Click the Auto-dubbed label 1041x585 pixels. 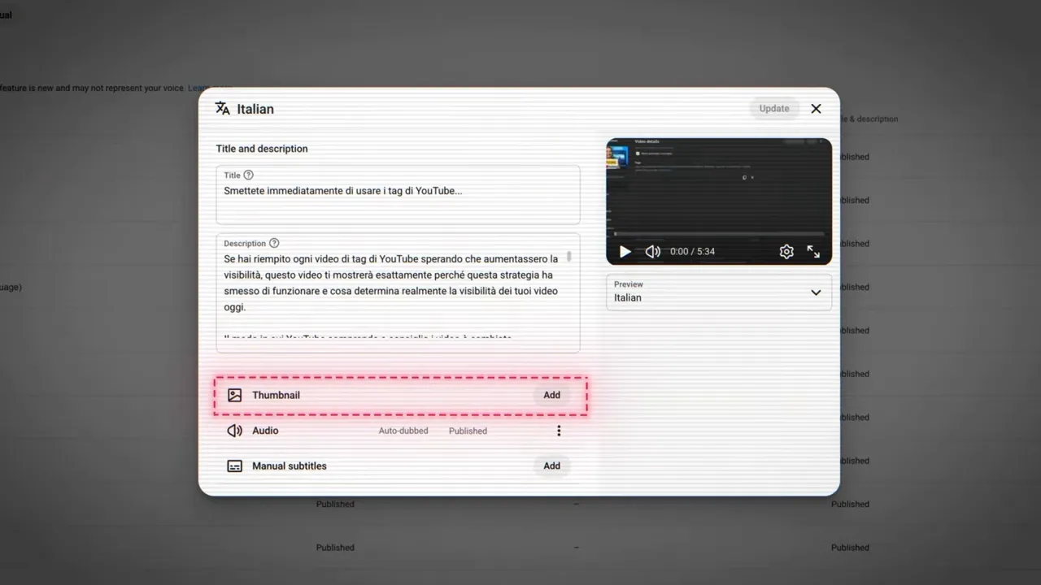(403, 431)
